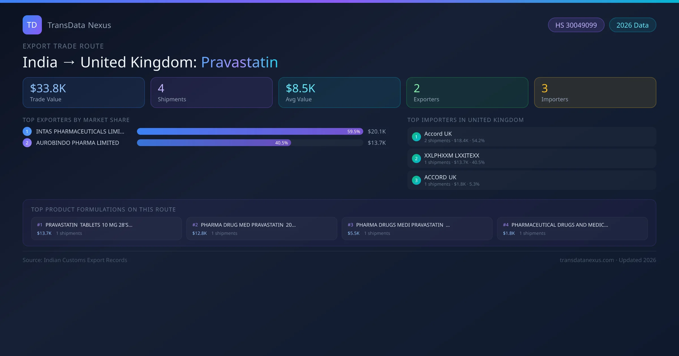Open the 2 Exporters stat card
This screenshot has width=679, height=356.
coord(467,93)
